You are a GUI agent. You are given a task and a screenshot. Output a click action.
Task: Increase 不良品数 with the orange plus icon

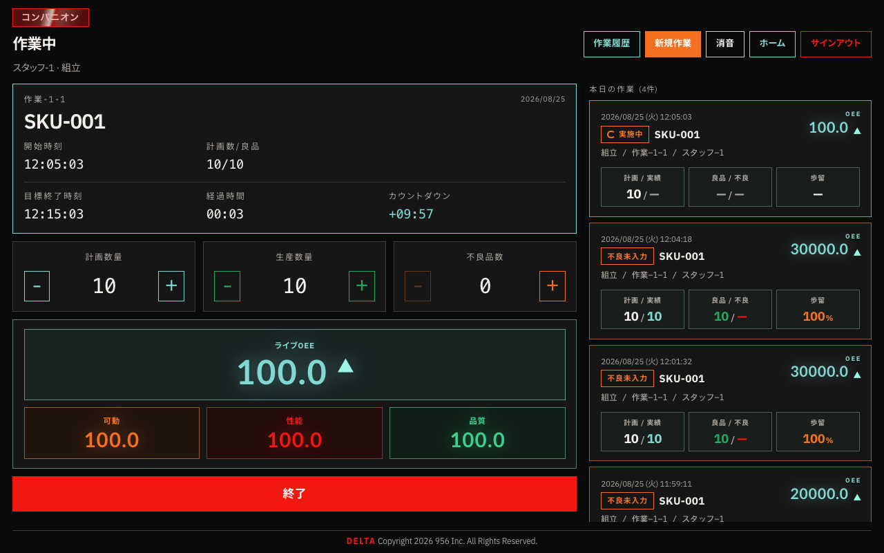(x=552, y=286)
